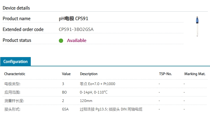Click the Value column header
The width and height of the screenshot is (210, 116).
point(66,74)
